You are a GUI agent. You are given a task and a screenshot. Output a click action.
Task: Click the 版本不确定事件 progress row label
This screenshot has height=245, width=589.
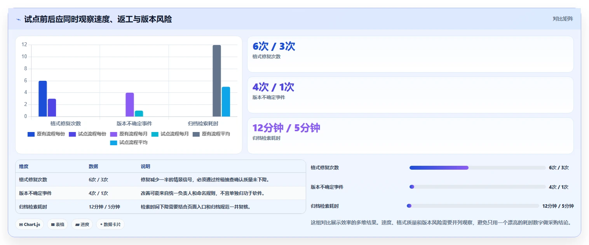pos(327,187)
